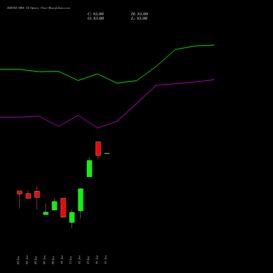This screenshot has height=273, width=273.
Task: Select the green candlestick for 11 Jun
Action: coord(72,217)
